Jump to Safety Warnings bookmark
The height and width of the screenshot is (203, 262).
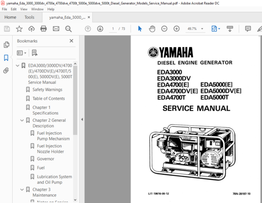point(47,89)
